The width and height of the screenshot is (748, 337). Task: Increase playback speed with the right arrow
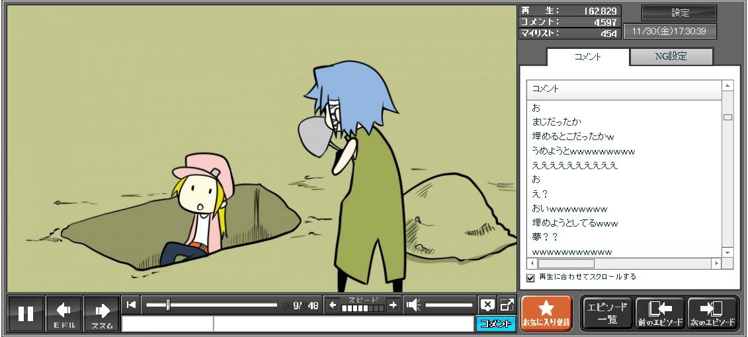coord(393,305)
